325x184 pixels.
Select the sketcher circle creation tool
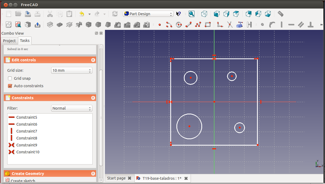click(x=179, y=25)
